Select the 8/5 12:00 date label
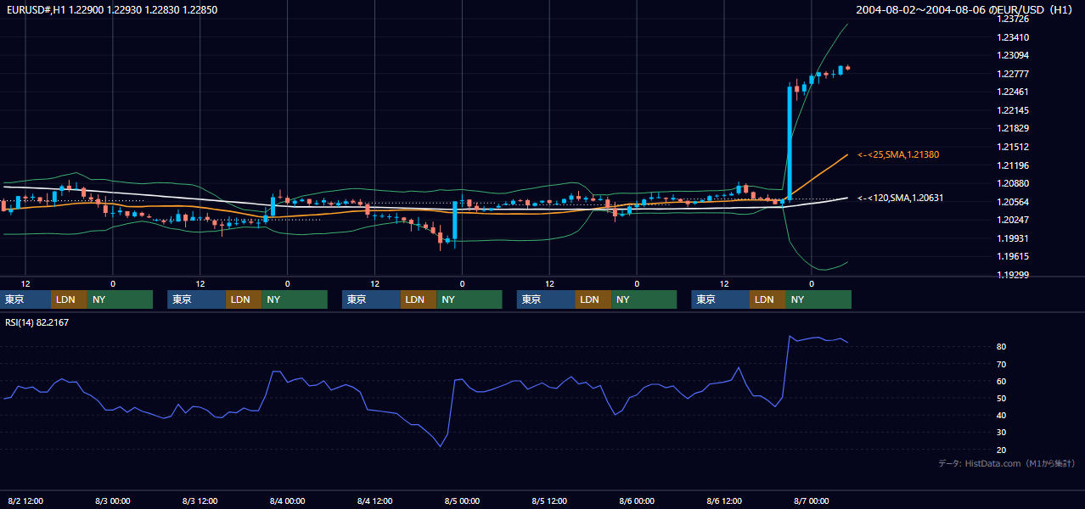 [550, 501]
